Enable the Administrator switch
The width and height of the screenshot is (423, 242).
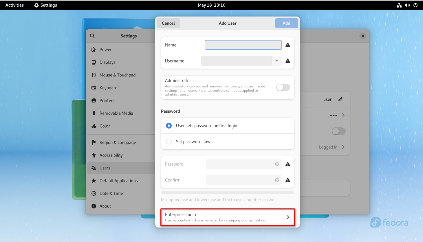coord(283,87)
